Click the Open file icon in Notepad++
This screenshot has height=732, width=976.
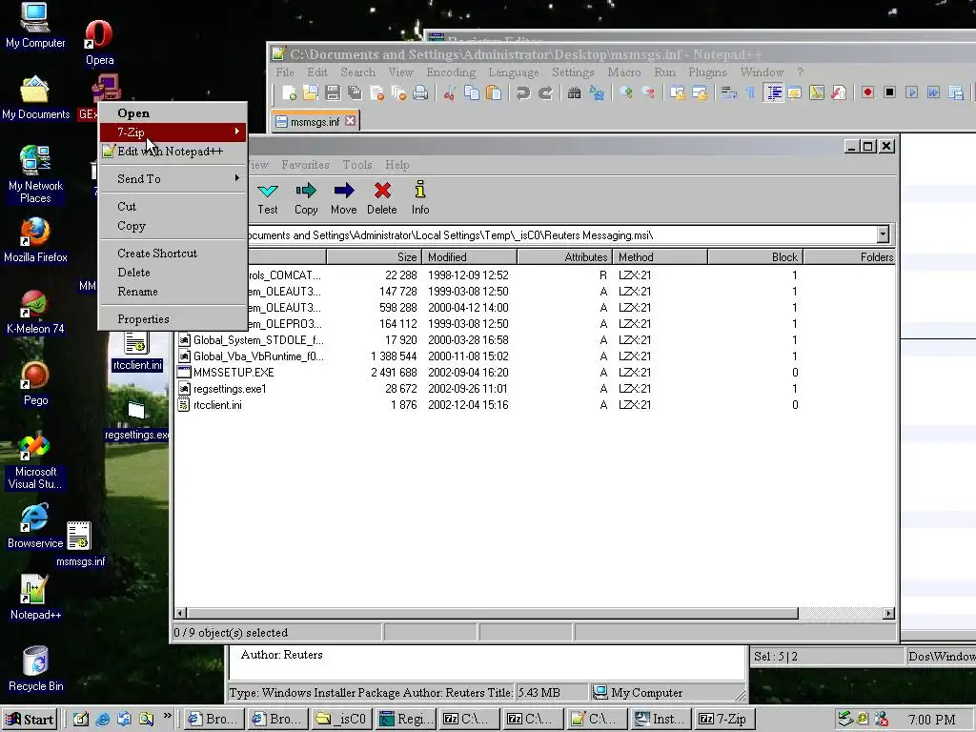click(311, 93)
